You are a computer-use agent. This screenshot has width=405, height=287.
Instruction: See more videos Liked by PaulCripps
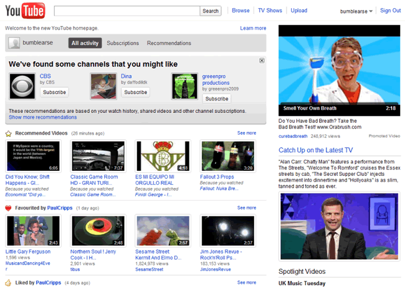pos(247,283)
